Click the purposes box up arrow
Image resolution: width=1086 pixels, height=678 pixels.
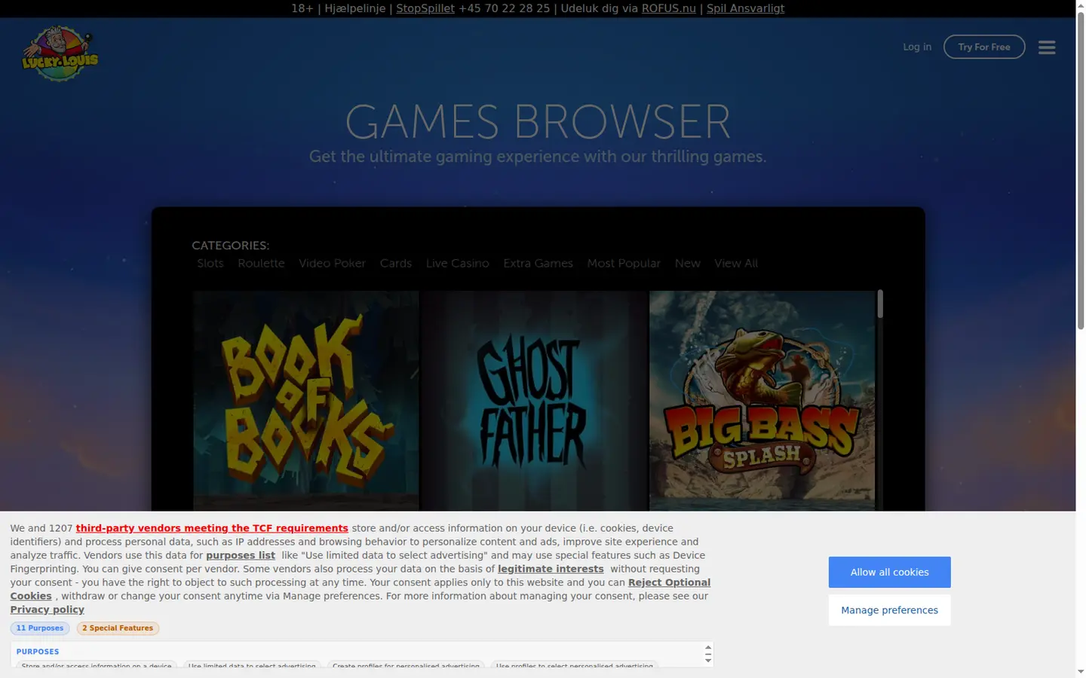coord(708,648)
